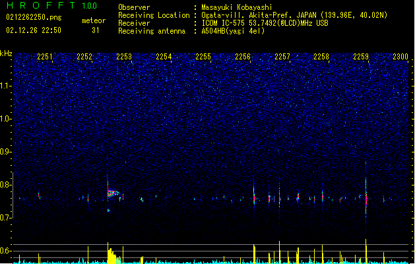The width and height of the screenshot is (415, 264).
Task: Select the version number 1.0.0
Action: 89,6
